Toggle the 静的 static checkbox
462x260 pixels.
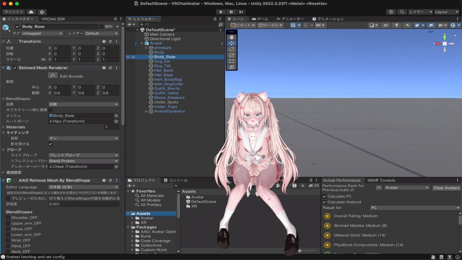[x=101, y=27]
